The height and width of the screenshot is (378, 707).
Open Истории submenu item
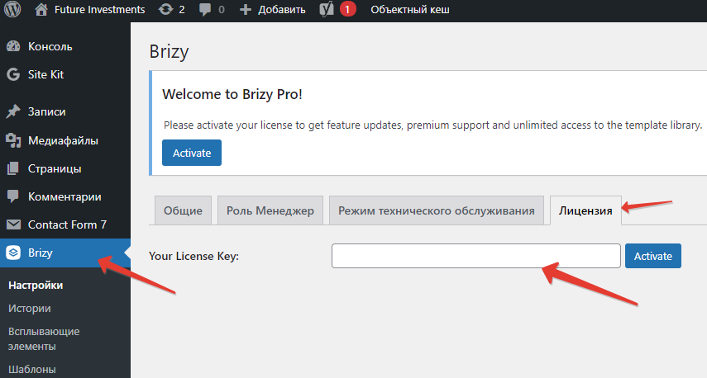29,308
